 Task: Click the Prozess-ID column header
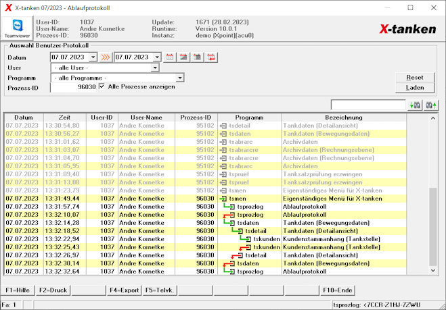tap(196, 118)
